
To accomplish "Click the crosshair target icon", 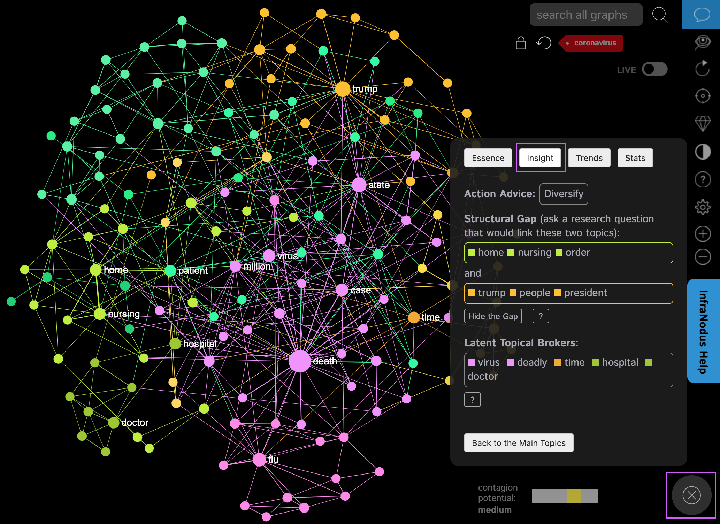I will click(x=703, y=96).
